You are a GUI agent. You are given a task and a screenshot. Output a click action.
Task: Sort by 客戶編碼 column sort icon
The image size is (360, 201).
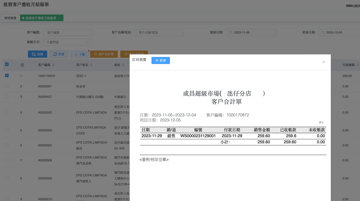pos(53,65)
